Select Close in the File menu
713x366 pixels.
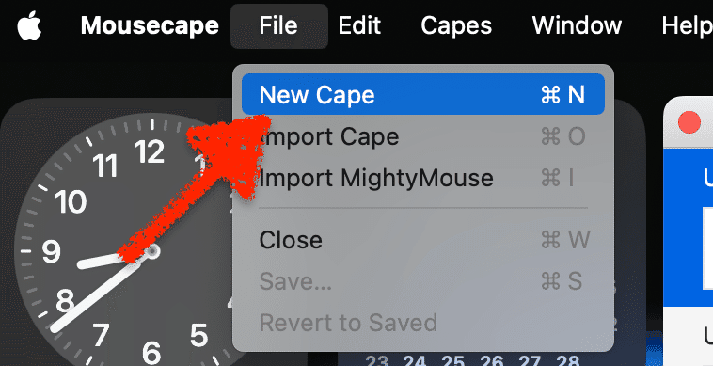[423, 240]
